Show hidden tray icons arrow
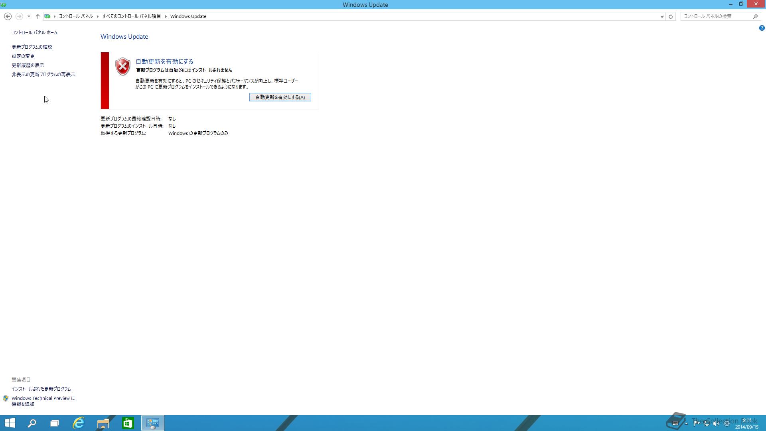 click(x=686, y=423)
